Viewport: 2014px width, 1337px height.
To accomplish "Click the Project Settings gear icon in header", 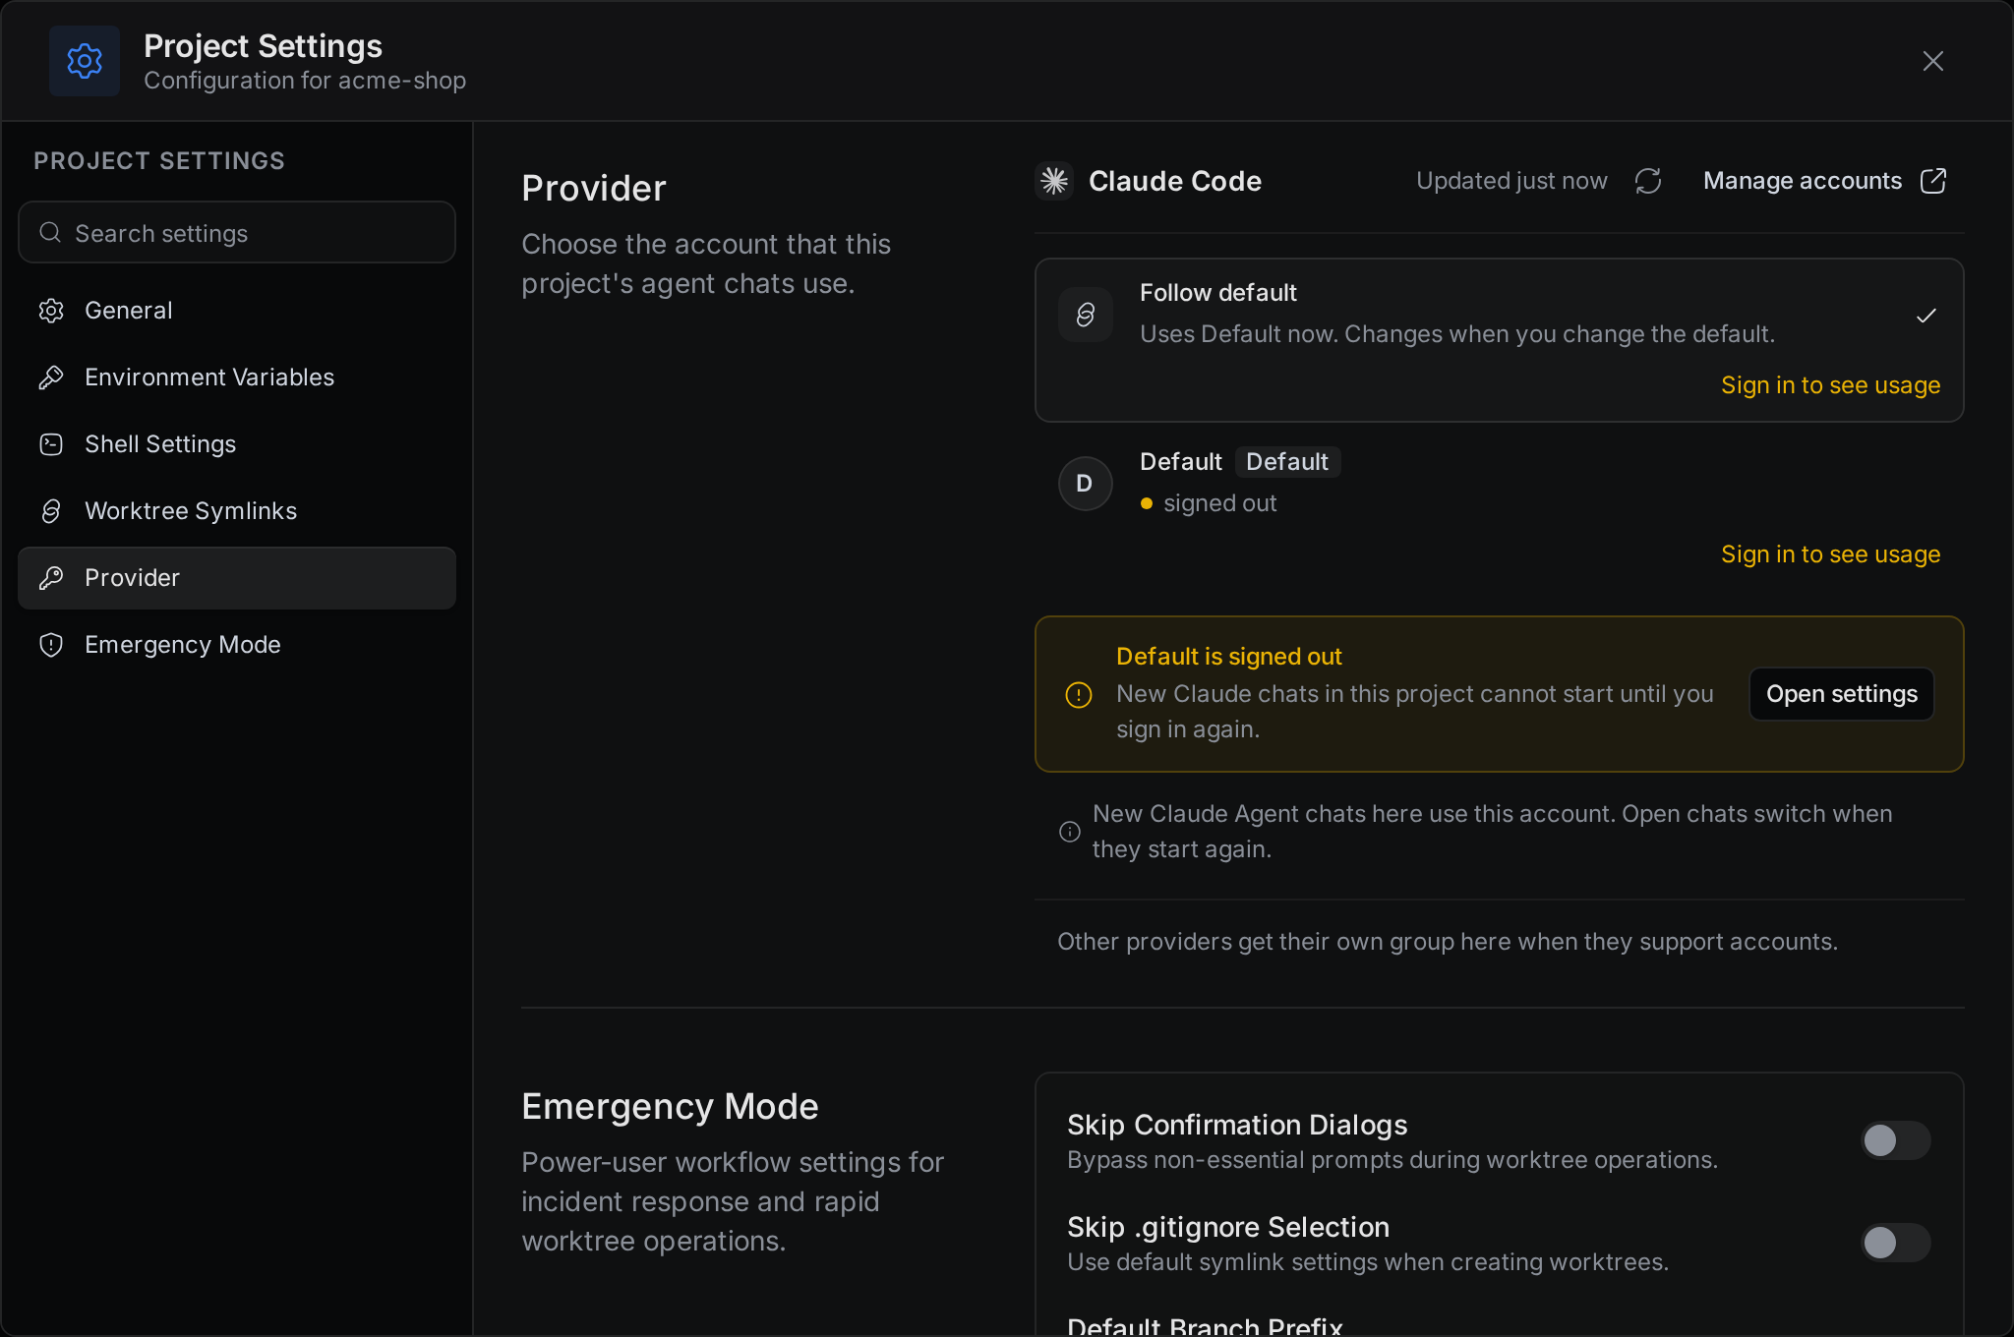I will pos(85,61).
